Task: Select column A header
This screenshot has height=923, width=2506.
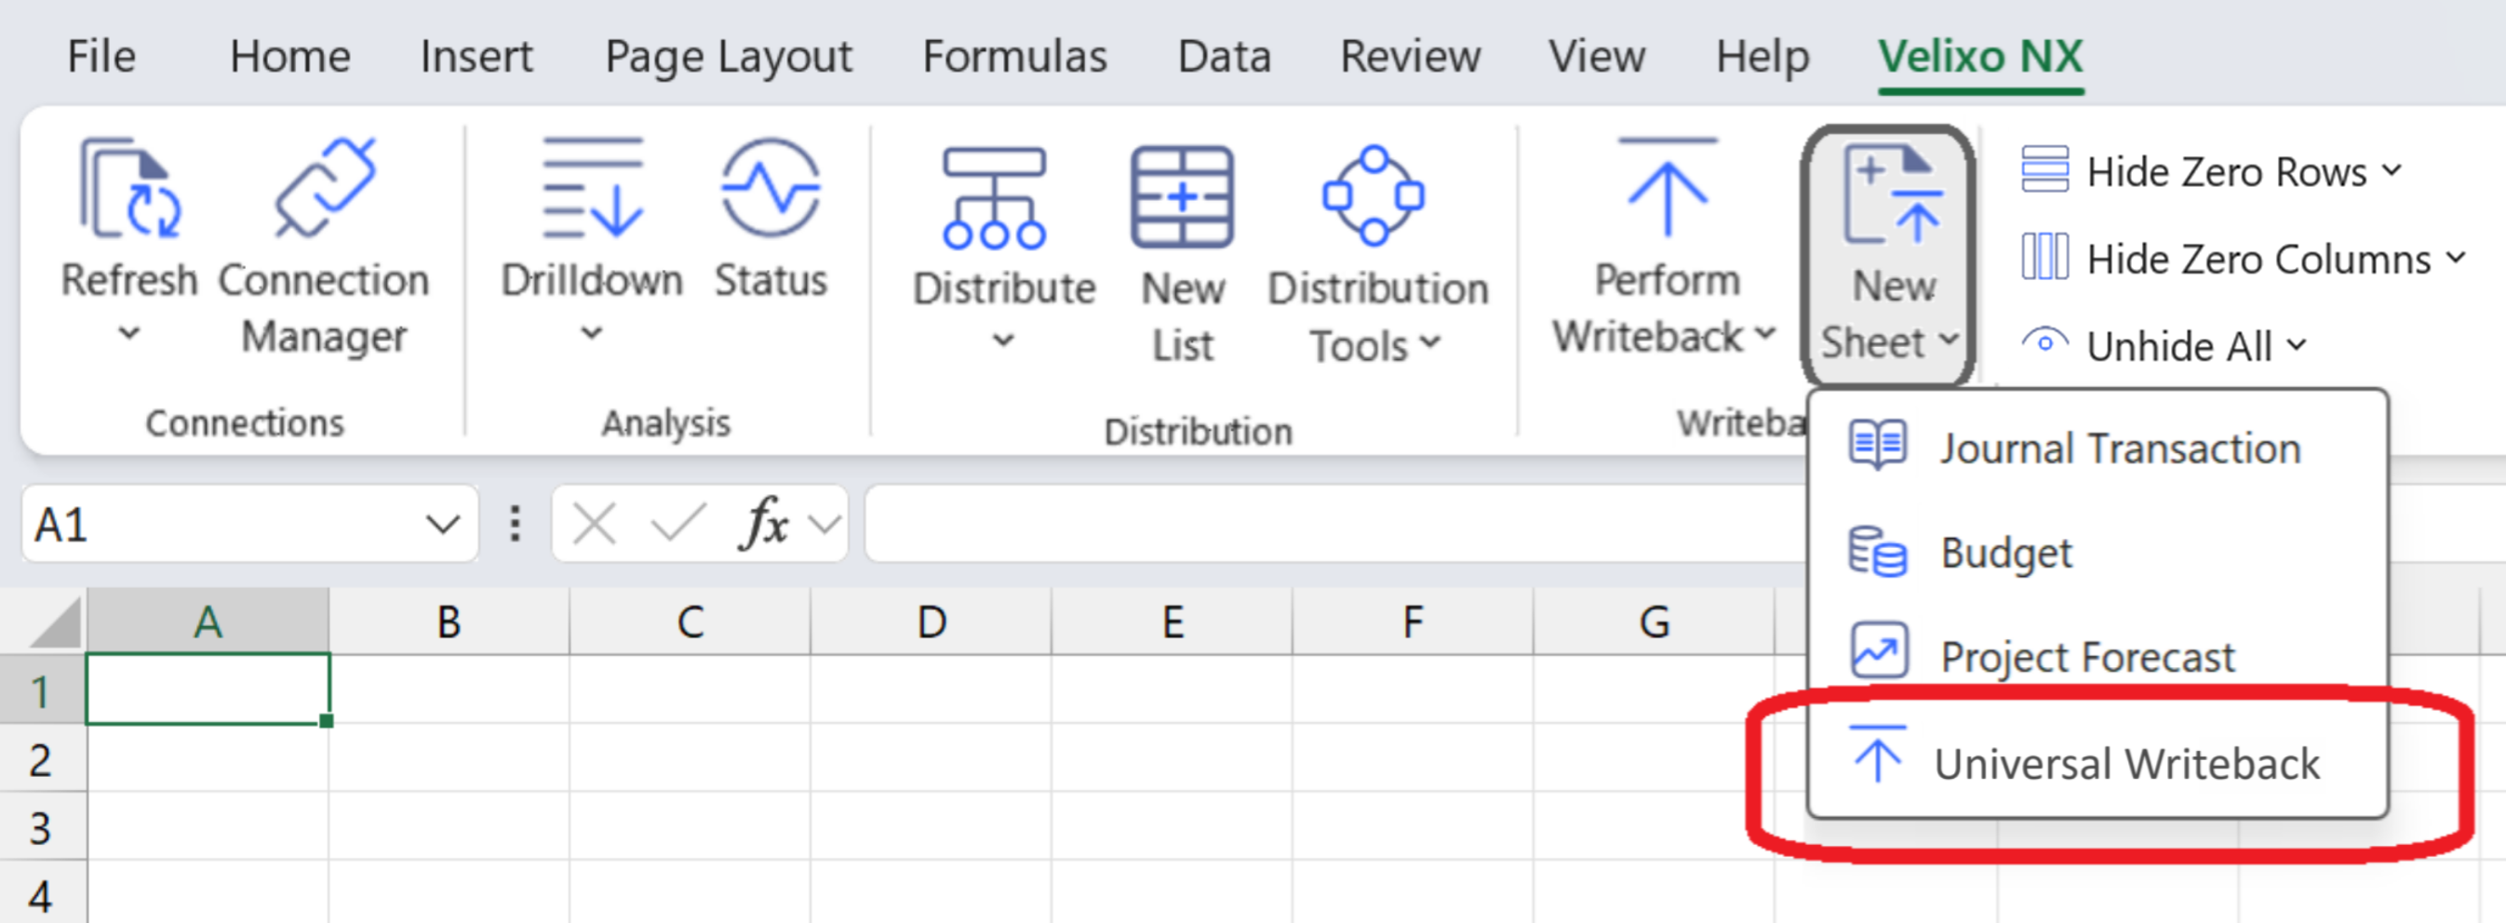Action: click(208, 622)
